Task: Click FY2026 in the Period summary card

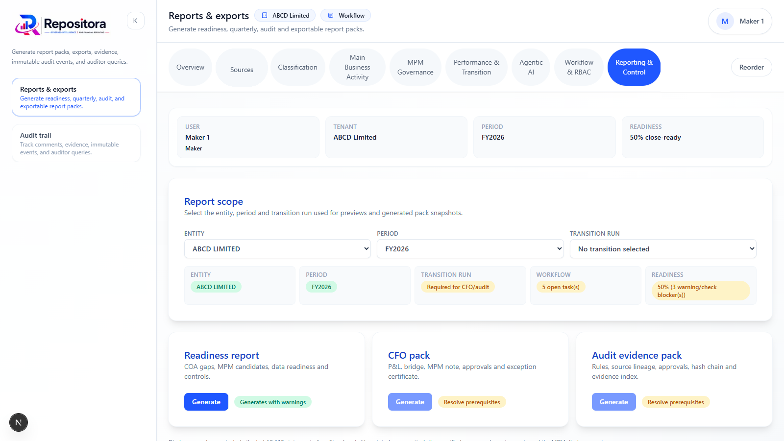Action: click(x=493, y=137)
